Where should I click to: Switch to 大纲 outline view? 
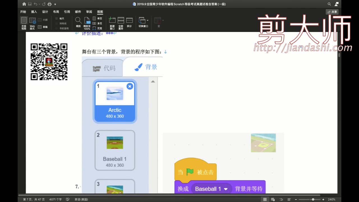click(43, 20)
